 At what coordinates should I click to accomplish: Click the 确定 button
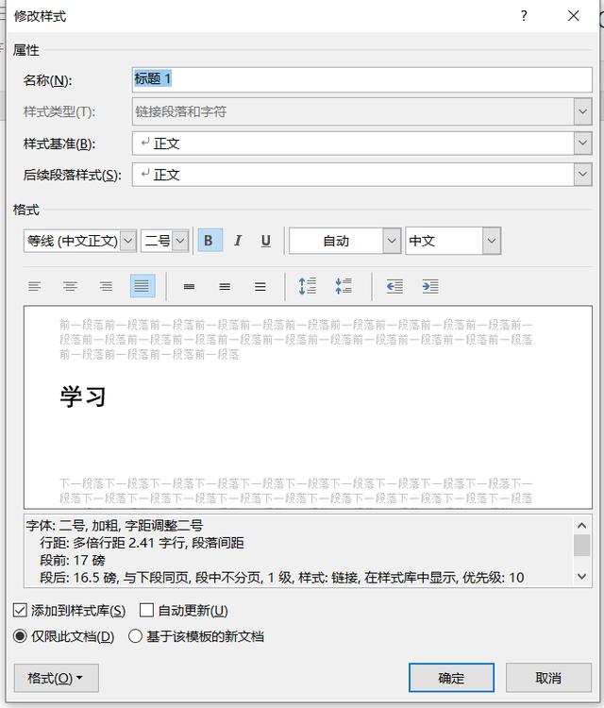(x=451, y=678)
